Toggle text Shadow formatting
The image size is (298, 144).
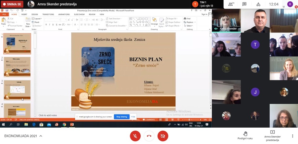(x=57, y=25)
